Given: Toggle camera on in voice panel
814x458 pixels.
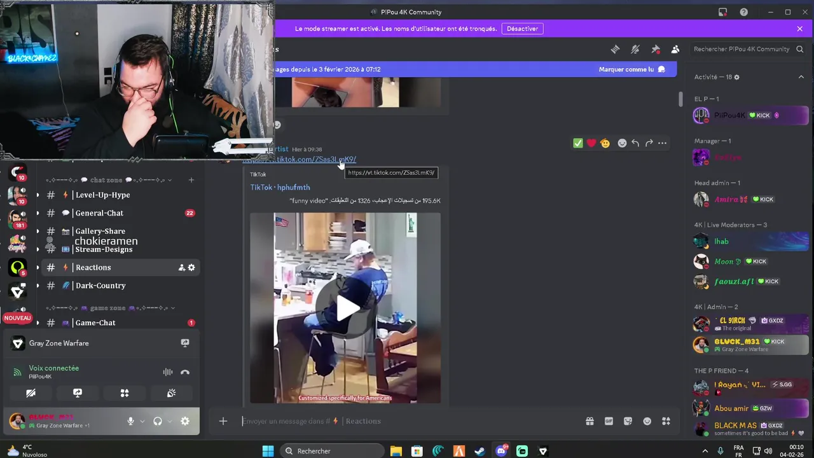Looking at the screenshot, I should pyautogui.click(x=31, y=393).
